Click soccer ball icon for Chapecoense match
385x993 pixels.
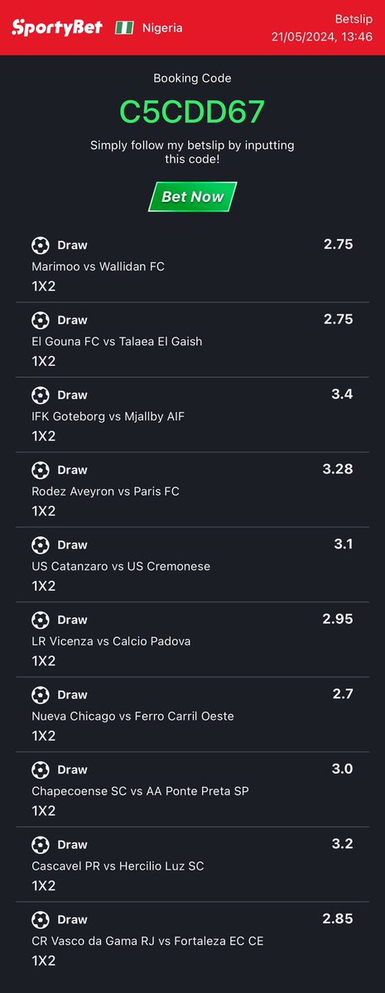coord(41,770)
